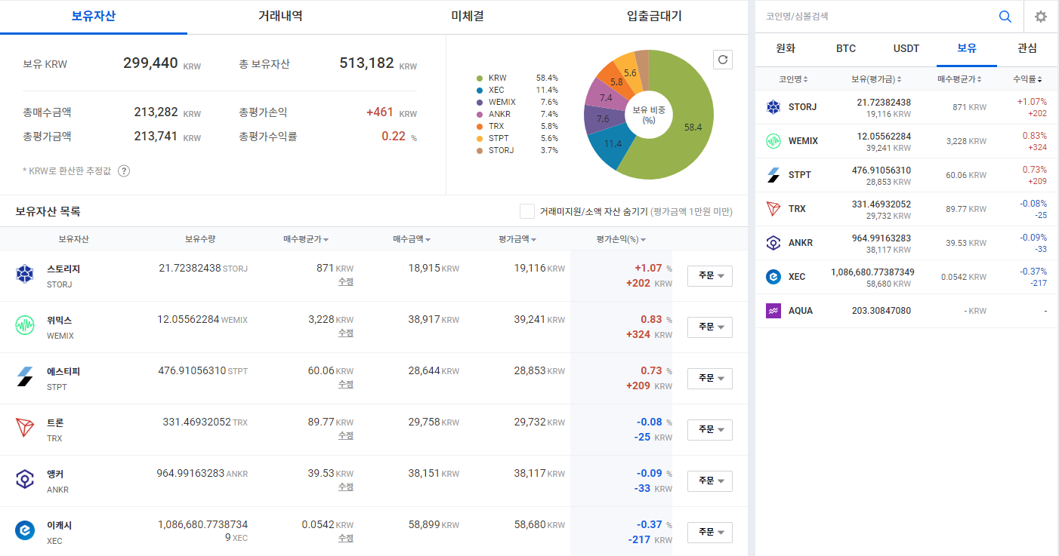Switch to 보유자산 tab
Image resolution: width=1059 pixels, height=556 pixels.
[x=94, y=16]
